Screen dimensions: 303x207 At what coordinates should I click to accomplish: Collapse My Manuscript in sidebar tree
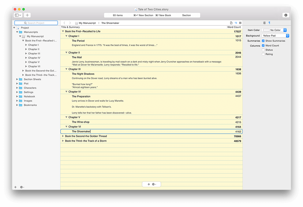pyautogui.click(x=20, y=36)
